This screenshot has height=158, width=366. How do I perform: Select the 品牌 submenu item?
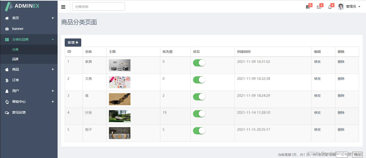(29, 59)
